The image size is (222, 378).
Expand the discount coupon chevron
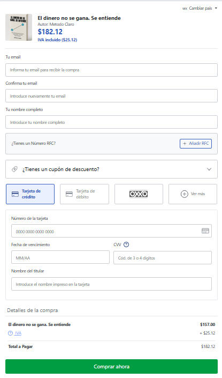[209, 169]
